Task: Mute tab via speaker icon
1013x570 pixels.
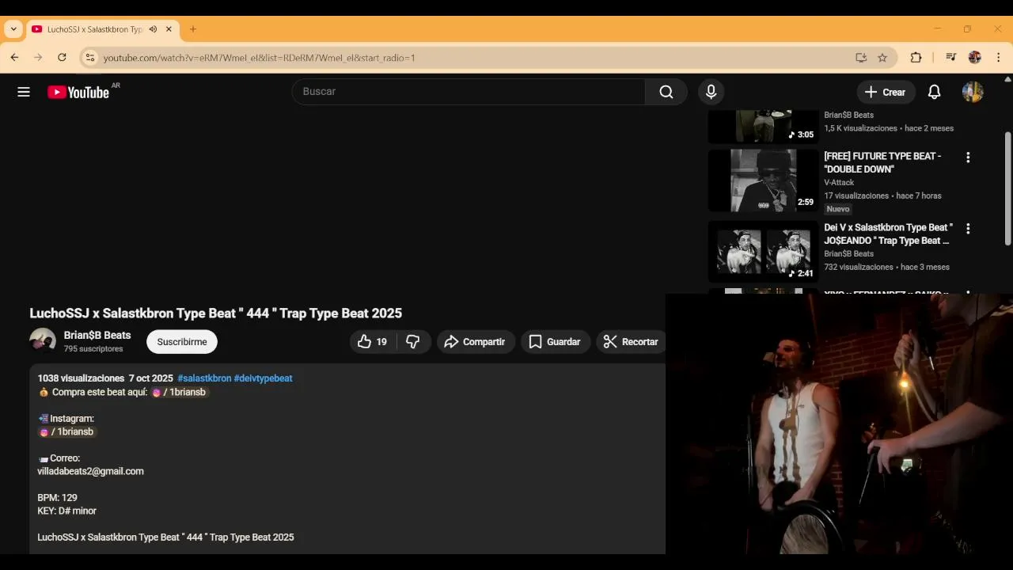Action: coord(154,29)
